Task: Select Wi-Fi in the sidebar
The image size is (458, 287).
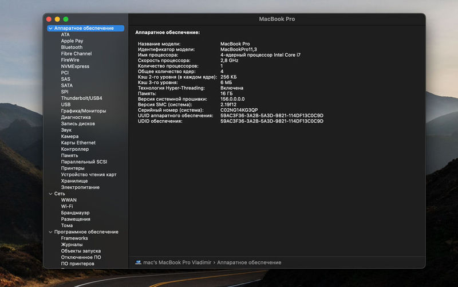Action: click(x=66, y=206)
